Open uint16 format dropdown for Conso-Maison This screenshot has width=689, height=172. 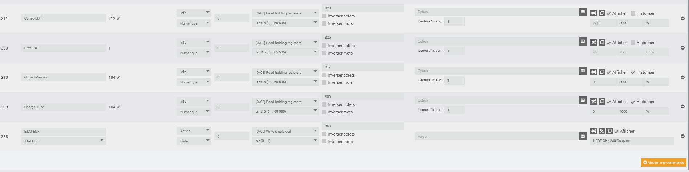click(285, 82)
